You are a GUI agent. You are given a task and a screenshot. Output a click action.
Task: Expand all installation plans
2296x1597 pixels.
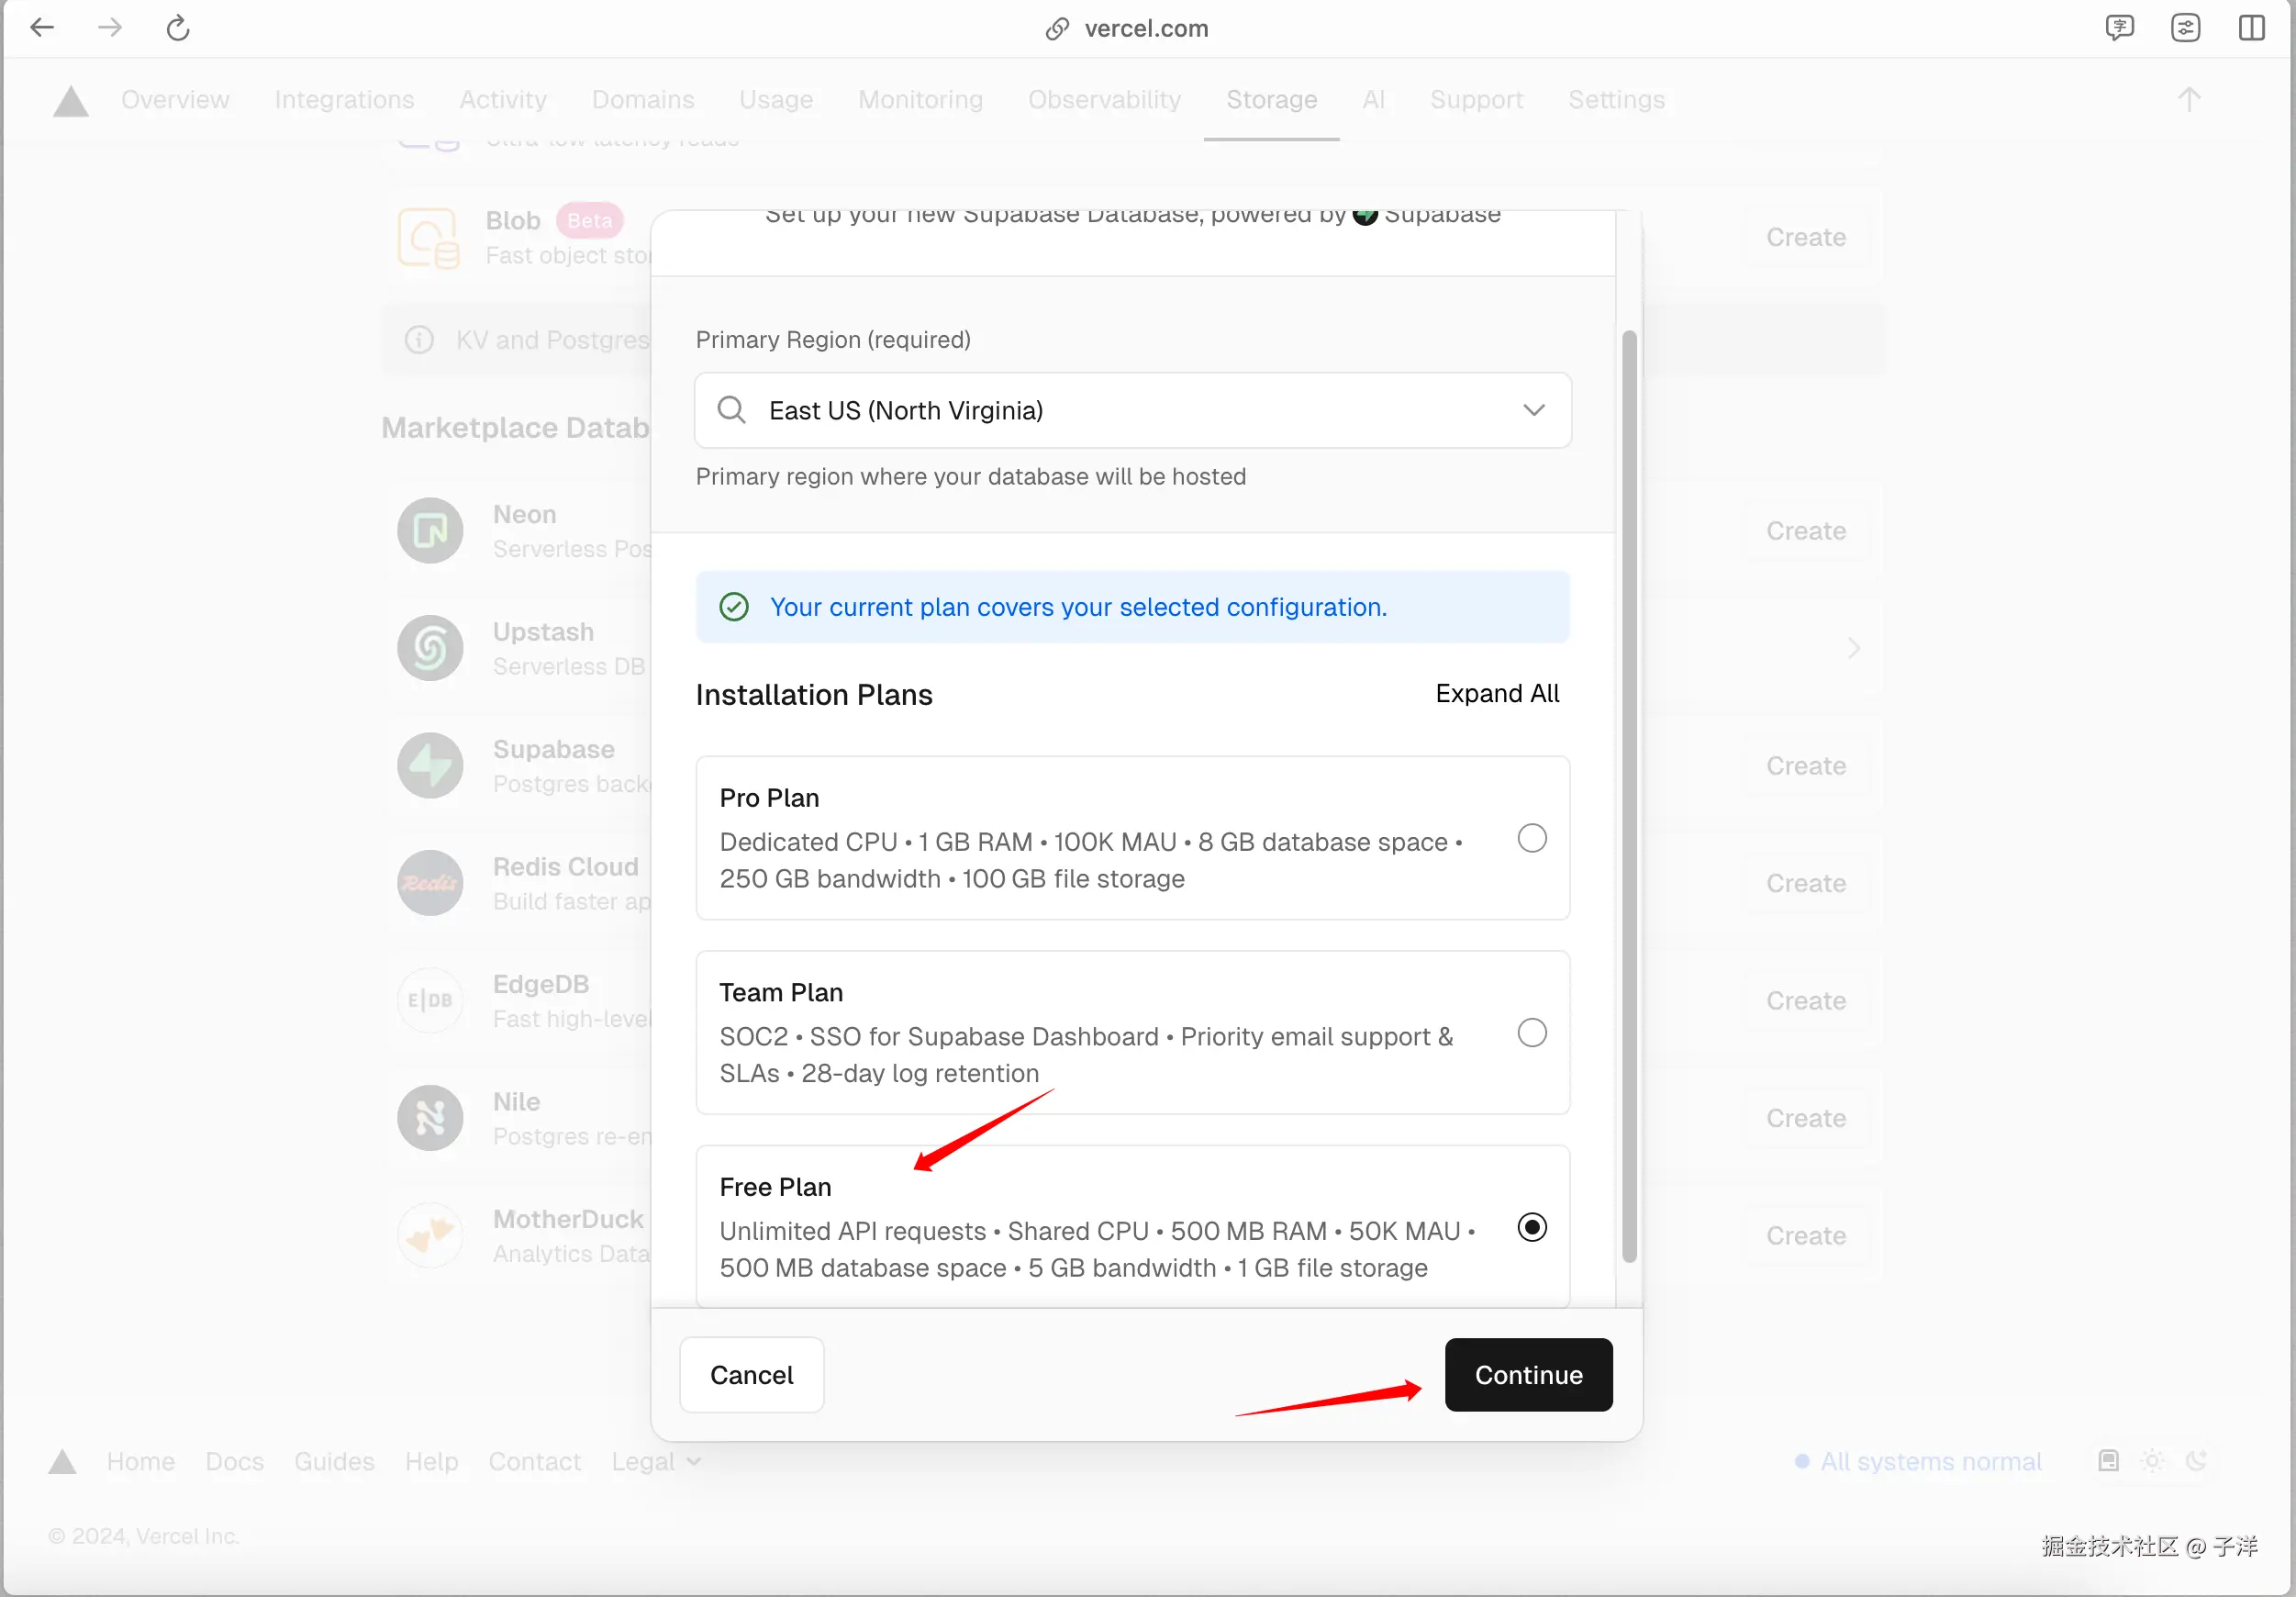tap(1496, 693)
